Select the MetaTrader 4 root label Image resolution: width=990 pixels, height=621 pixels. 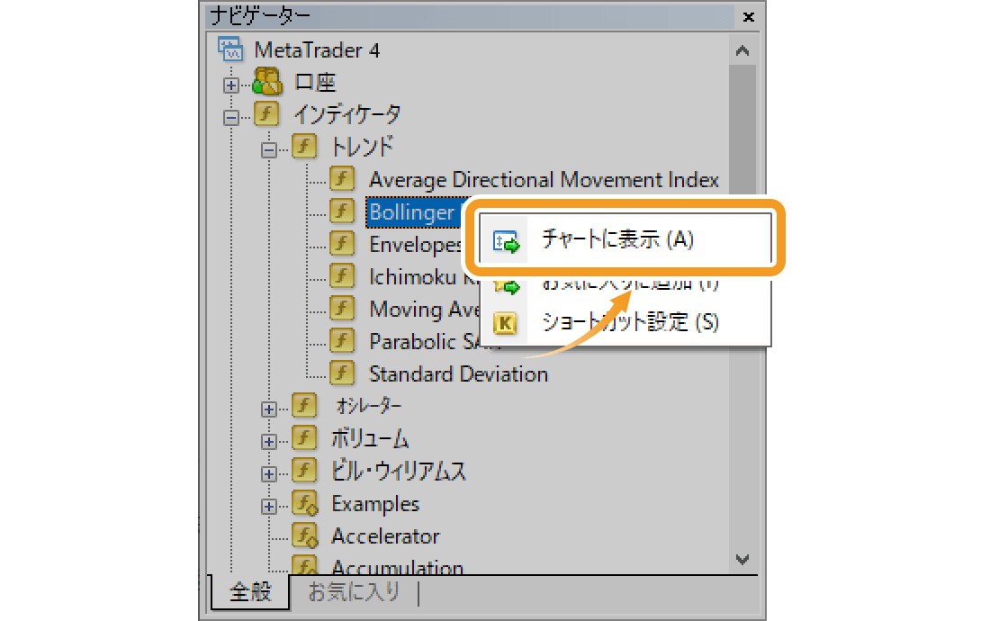click(x=317, y=49)
